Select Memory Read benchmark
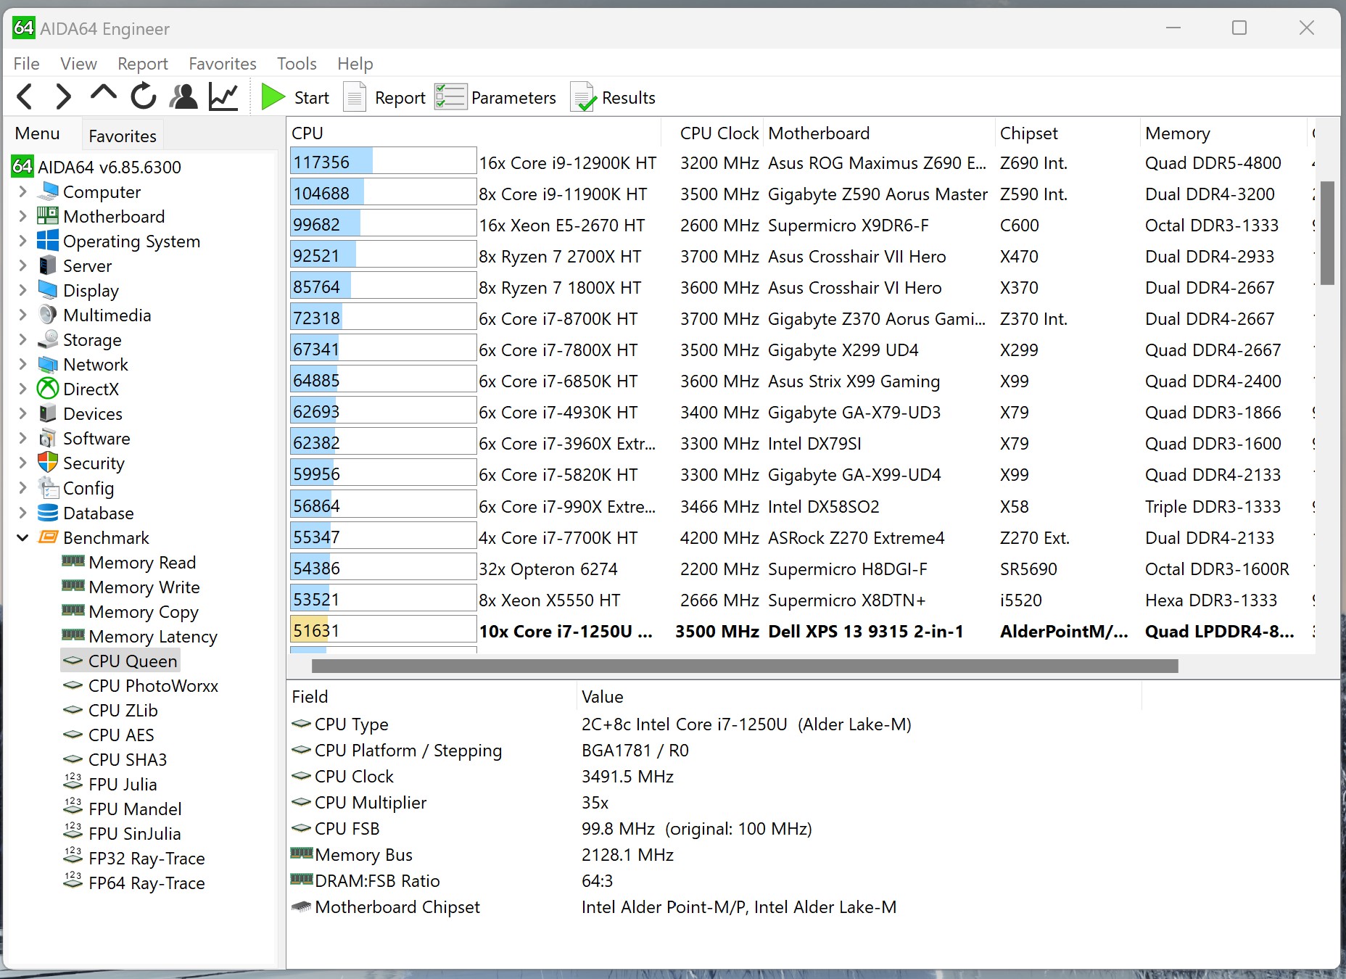Image resolution: width=1346 pixels, height=979 pixels. click(x=142, y=562)
